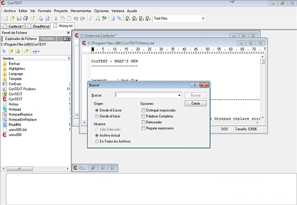Click the tree view icon in file panel toolbar
The width and height of the screenshot is (297, 205).
click(x=4, y=51)
